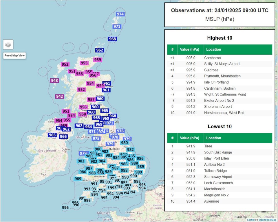Select the South Uist Range row
Image resolution: width=278 pixels, height=222 pixels.
coord(220,152)
